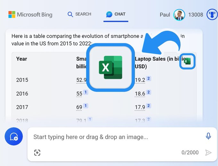The width and height of the screenshot is (218, 166).
Task: Open citation 1 next to 55
Action: (86, 92)
